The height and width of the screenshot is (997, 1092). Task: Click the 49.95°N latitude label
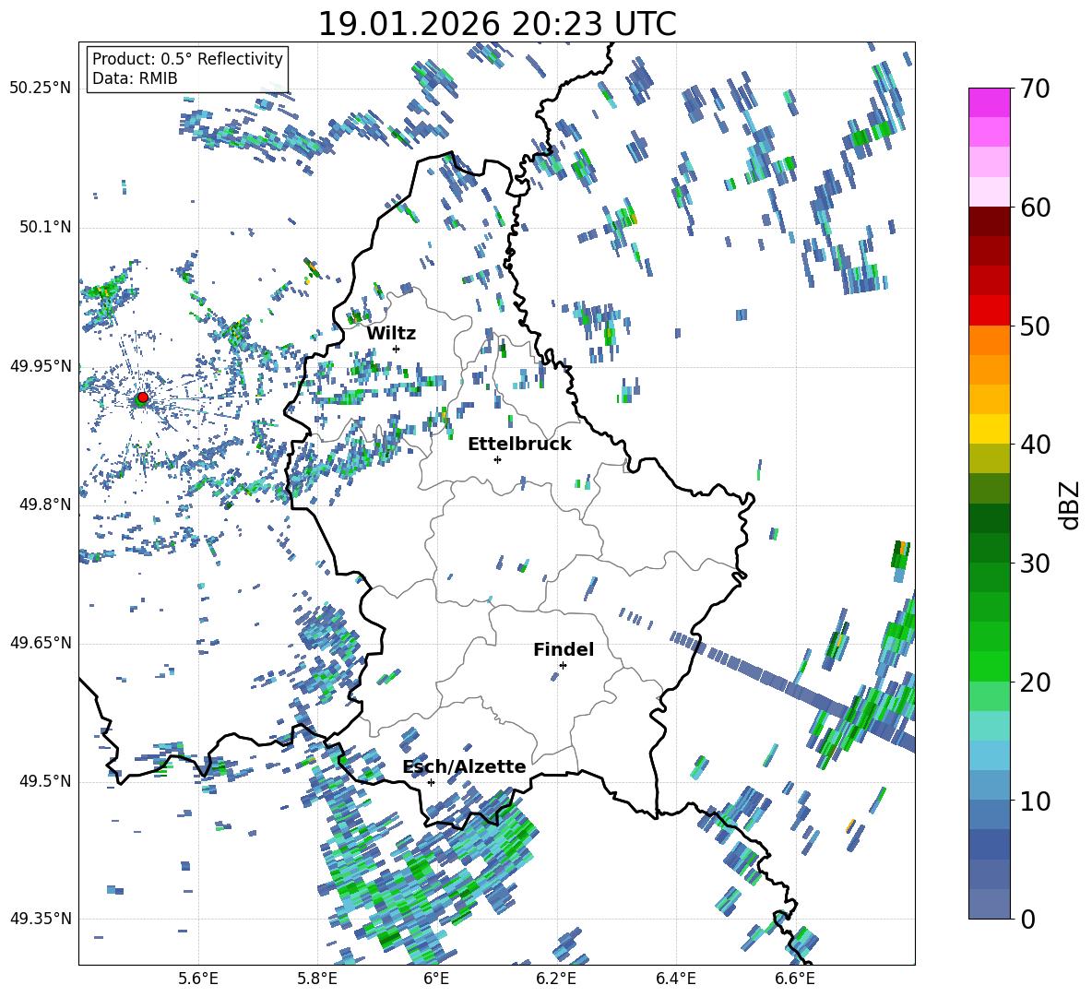coord(41,366)
